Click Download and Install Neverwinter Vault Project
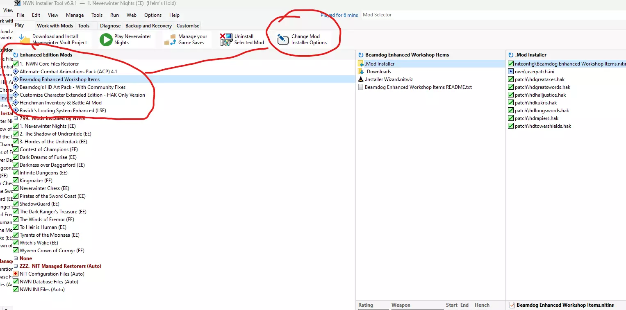Viewport: 626px width, 310px height. tap(53, 39)
